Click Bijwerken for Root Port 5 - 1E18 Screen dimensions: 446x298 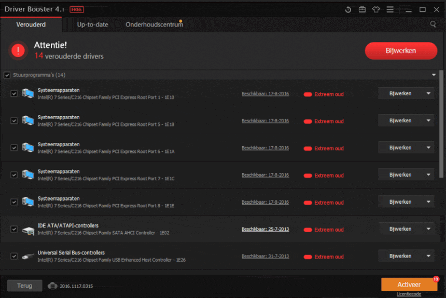click(400, 121)
